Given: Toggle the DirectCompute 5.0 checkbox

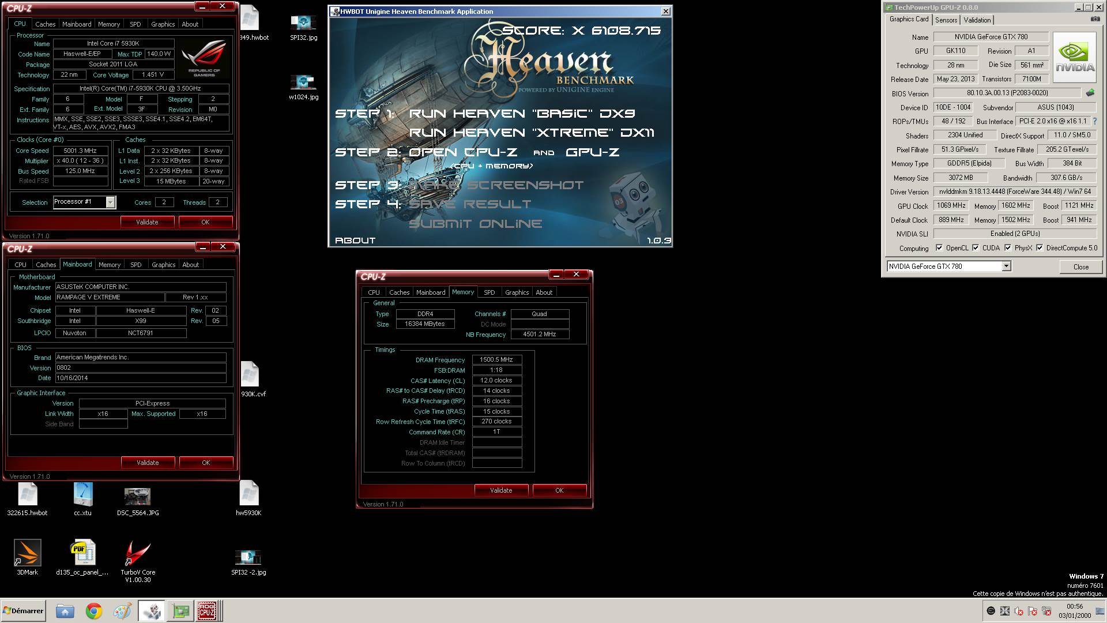Looking at the screenshot, I should click(1040, 248).
